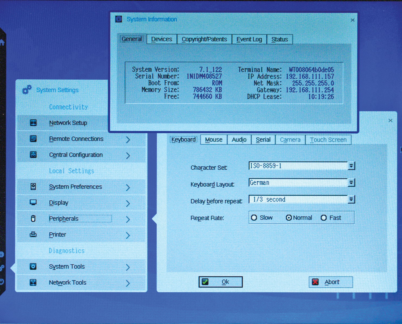Screen dimensions: 402x324
Task: Select the Remote Connections icon
Action: tap(33, 139)
